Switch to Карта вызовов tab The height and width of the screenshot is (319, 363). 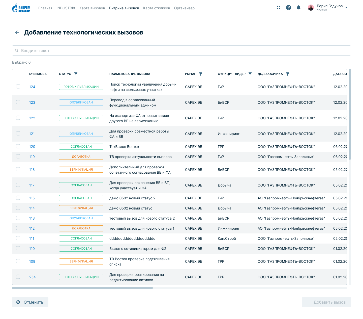point(92,8)
